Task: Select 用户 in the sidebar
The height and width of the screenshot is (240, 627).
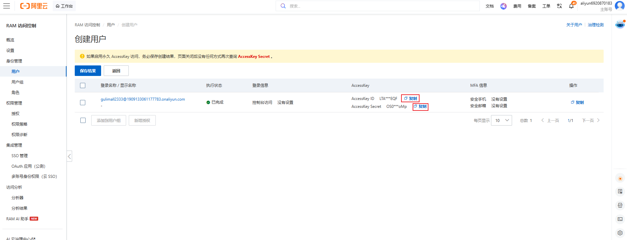Action: [33, 71]
